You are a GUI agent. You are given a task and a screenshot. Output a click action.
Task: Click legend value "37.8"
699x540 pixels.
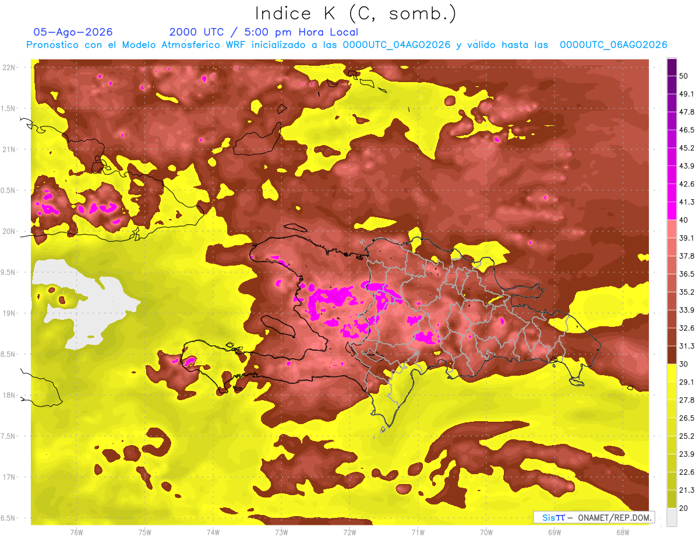(686, 256)
